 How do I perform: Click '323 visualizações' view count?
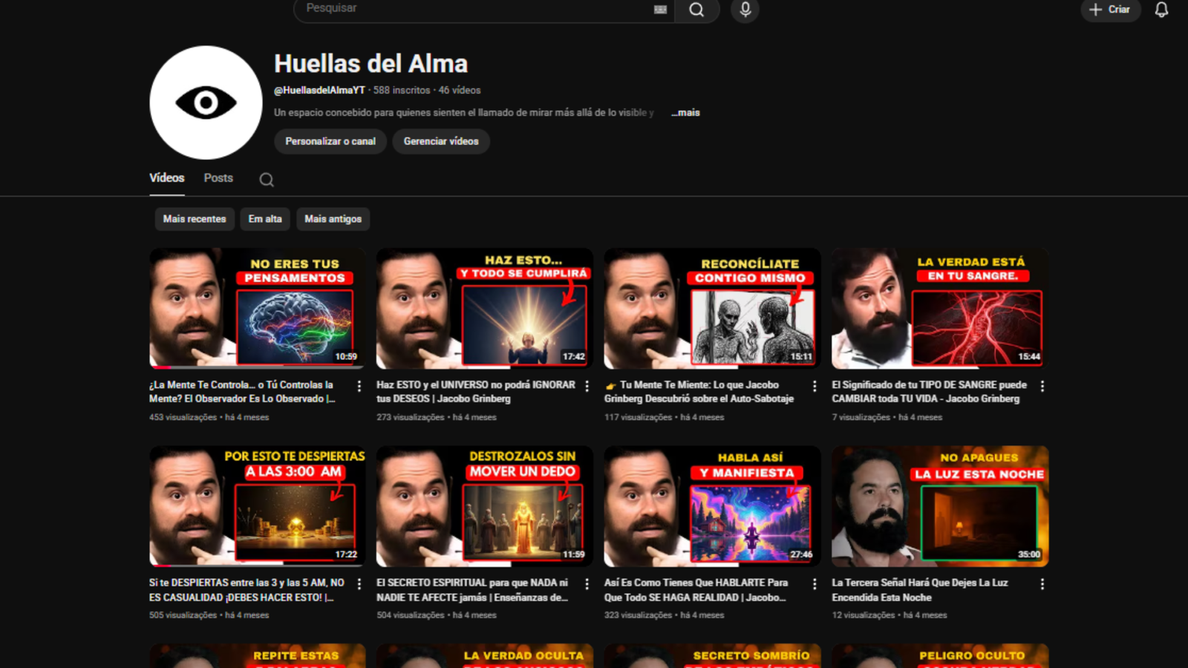638,615
